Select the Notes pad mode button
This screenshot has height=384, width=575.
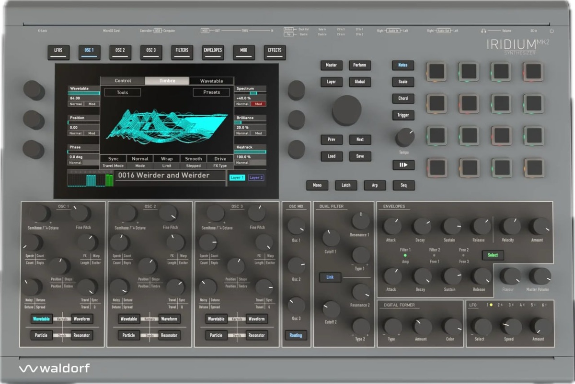403,66
